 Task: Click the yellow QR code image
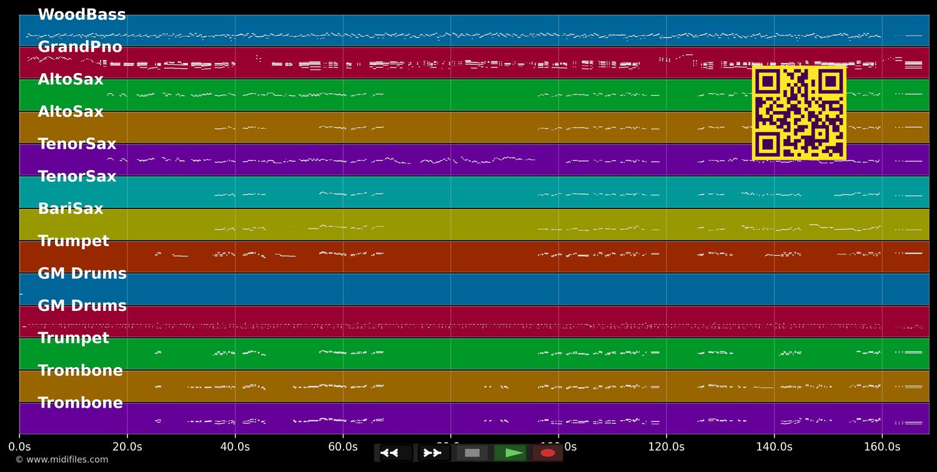click(799, 113)
